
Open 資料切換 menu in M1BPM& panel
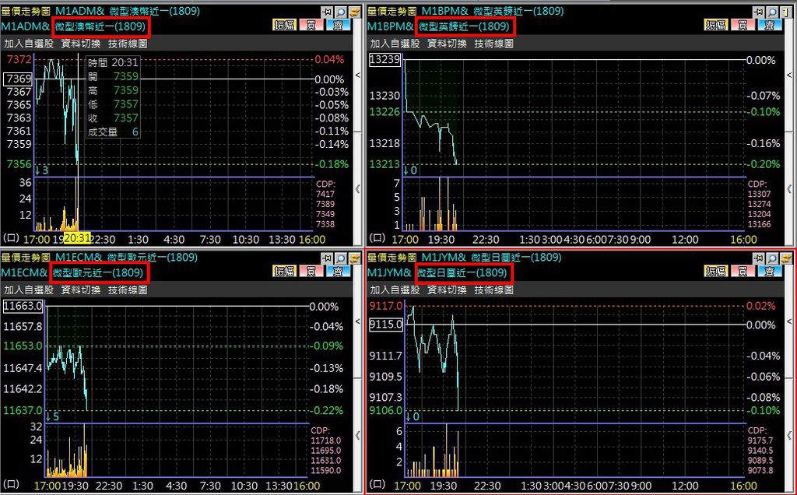[x=447, y=44]
